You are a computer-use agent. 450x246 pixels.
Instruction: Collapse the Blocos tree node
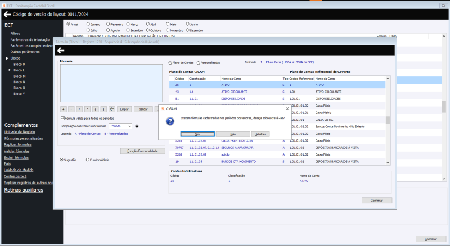tap(7, 58)
